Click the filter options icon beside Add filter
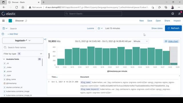 pyautogui.click(x=3, y=34)
